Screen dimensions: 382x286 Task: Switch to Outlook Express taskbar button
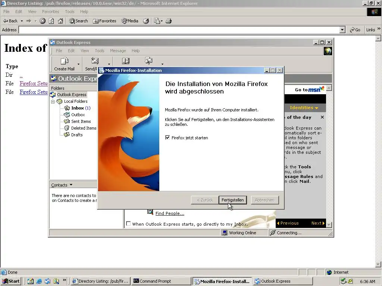283,281
